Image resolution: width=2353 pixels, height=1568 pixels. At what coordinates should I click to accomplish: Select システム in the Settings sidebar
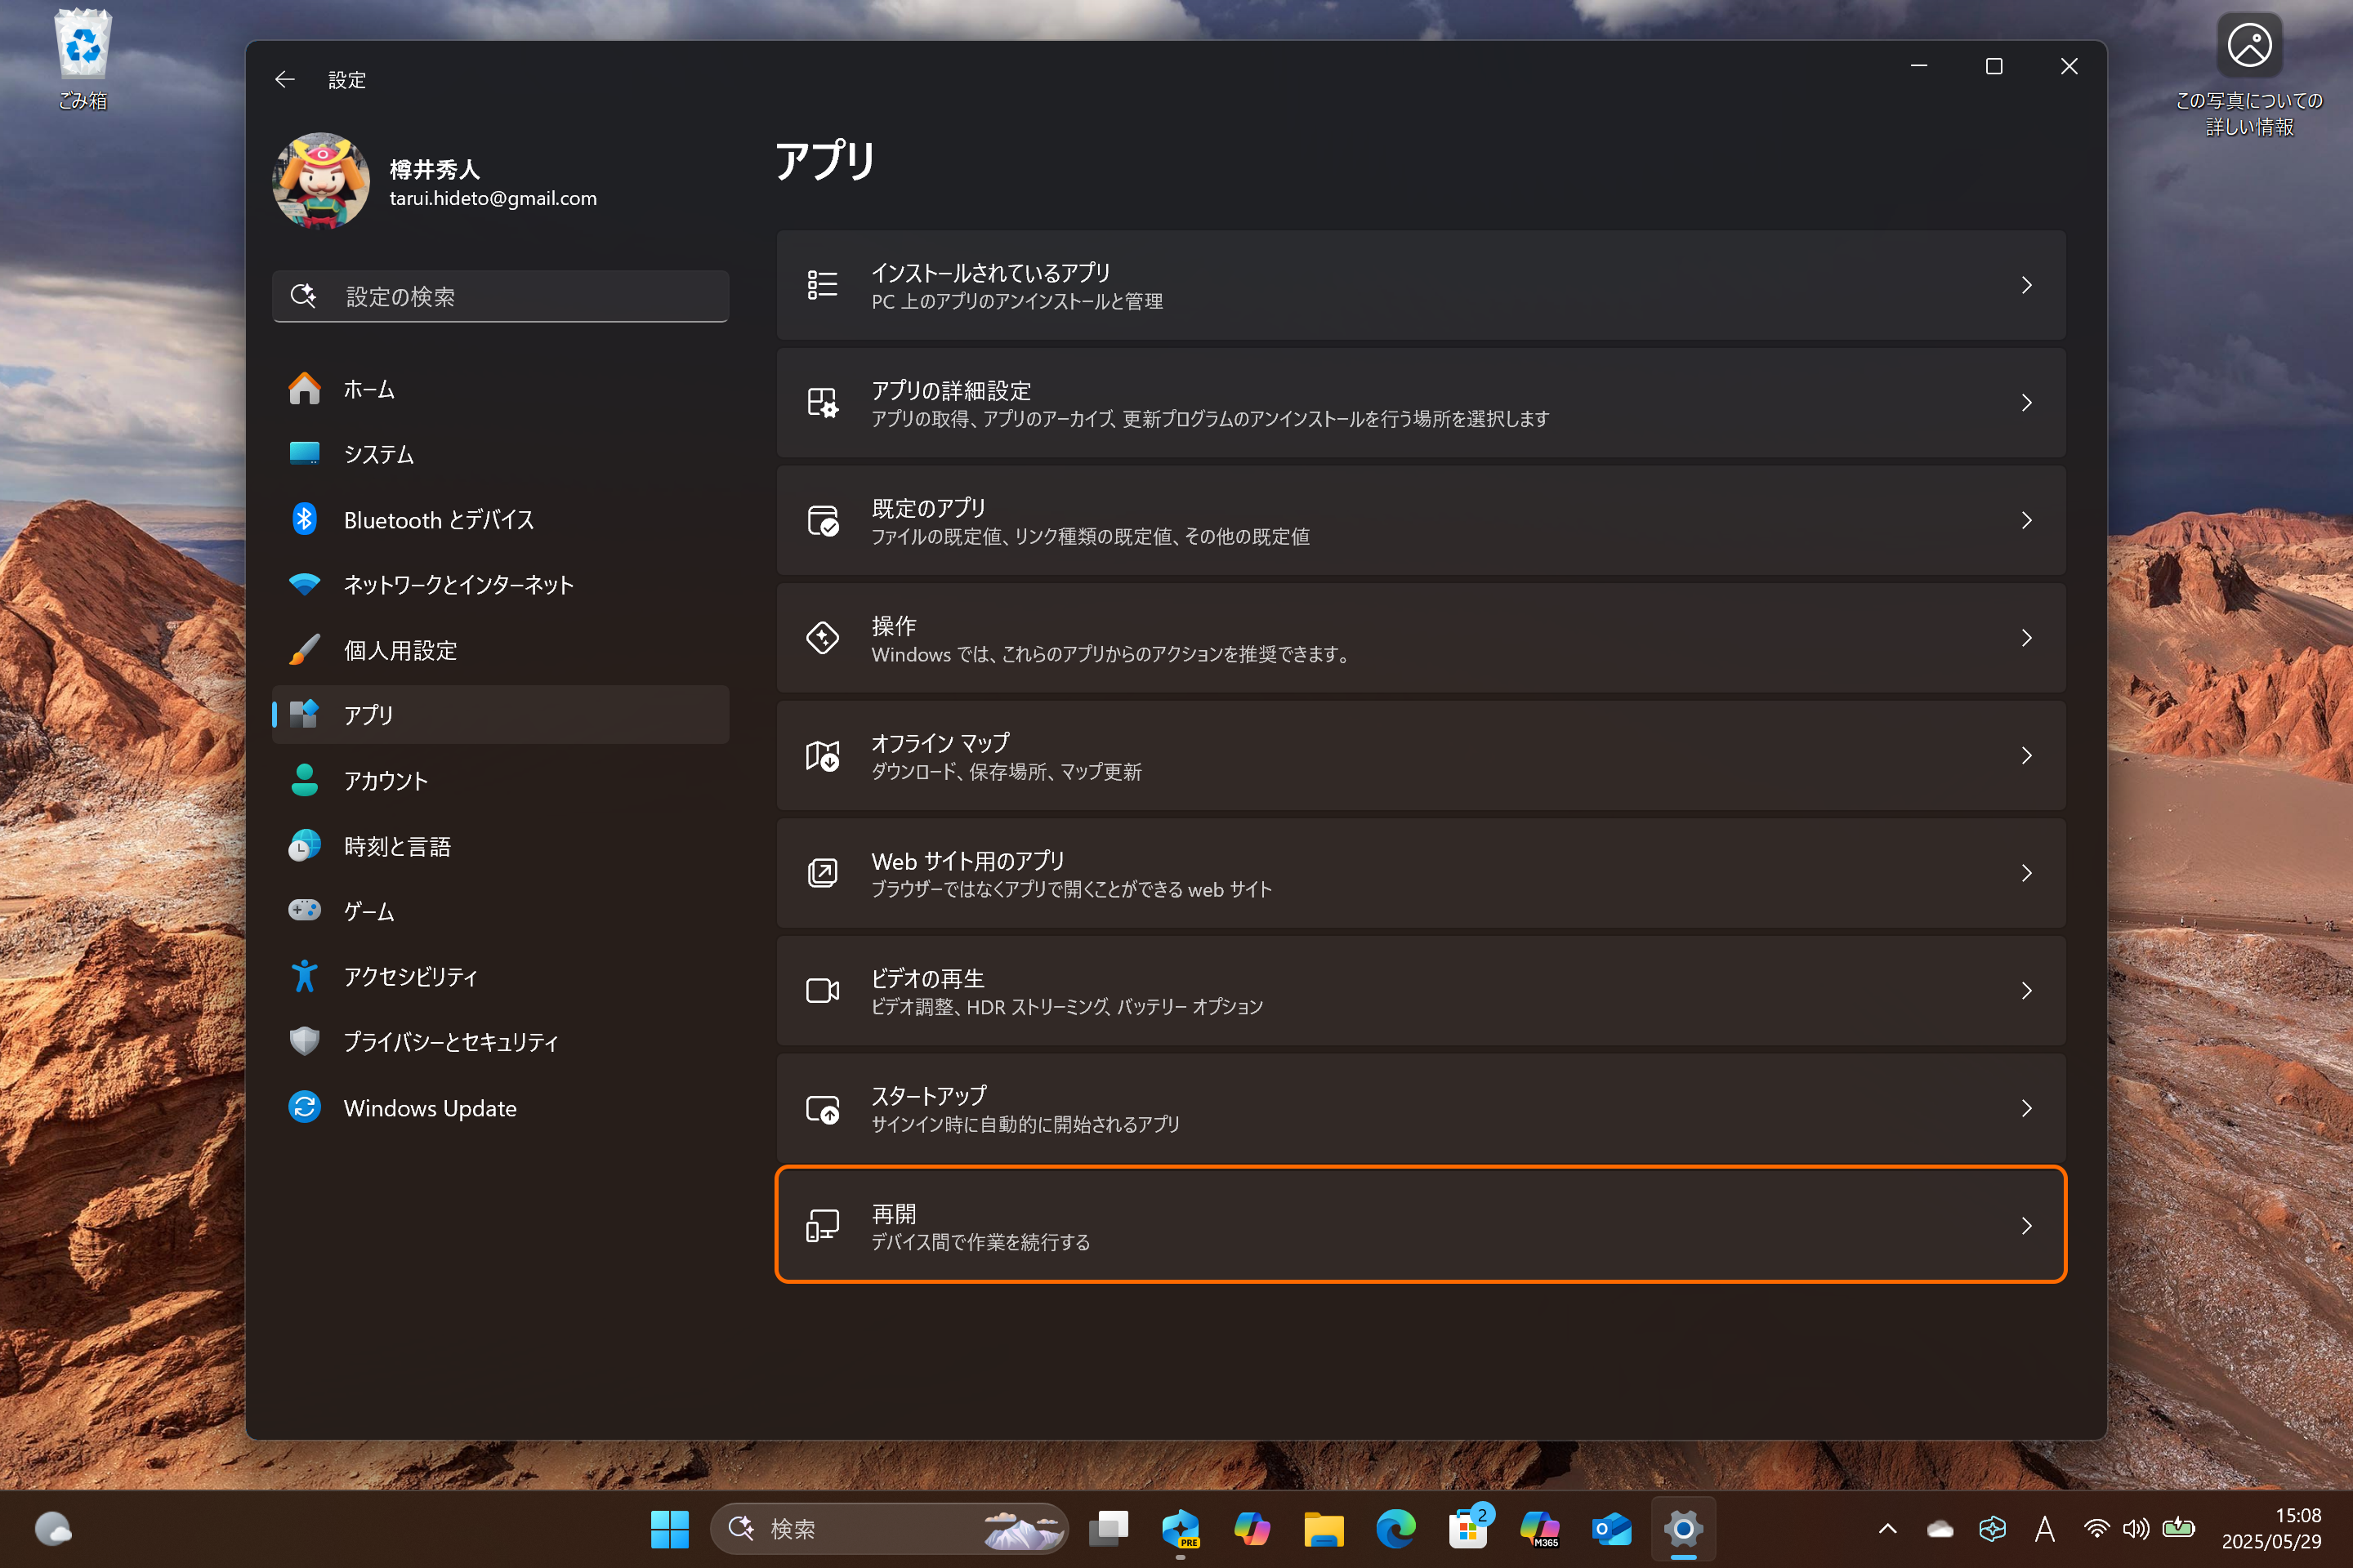(378, 454)
